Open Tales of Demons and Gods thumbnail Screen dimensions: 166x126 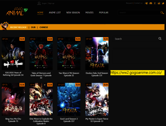click(x=41, y=54)
